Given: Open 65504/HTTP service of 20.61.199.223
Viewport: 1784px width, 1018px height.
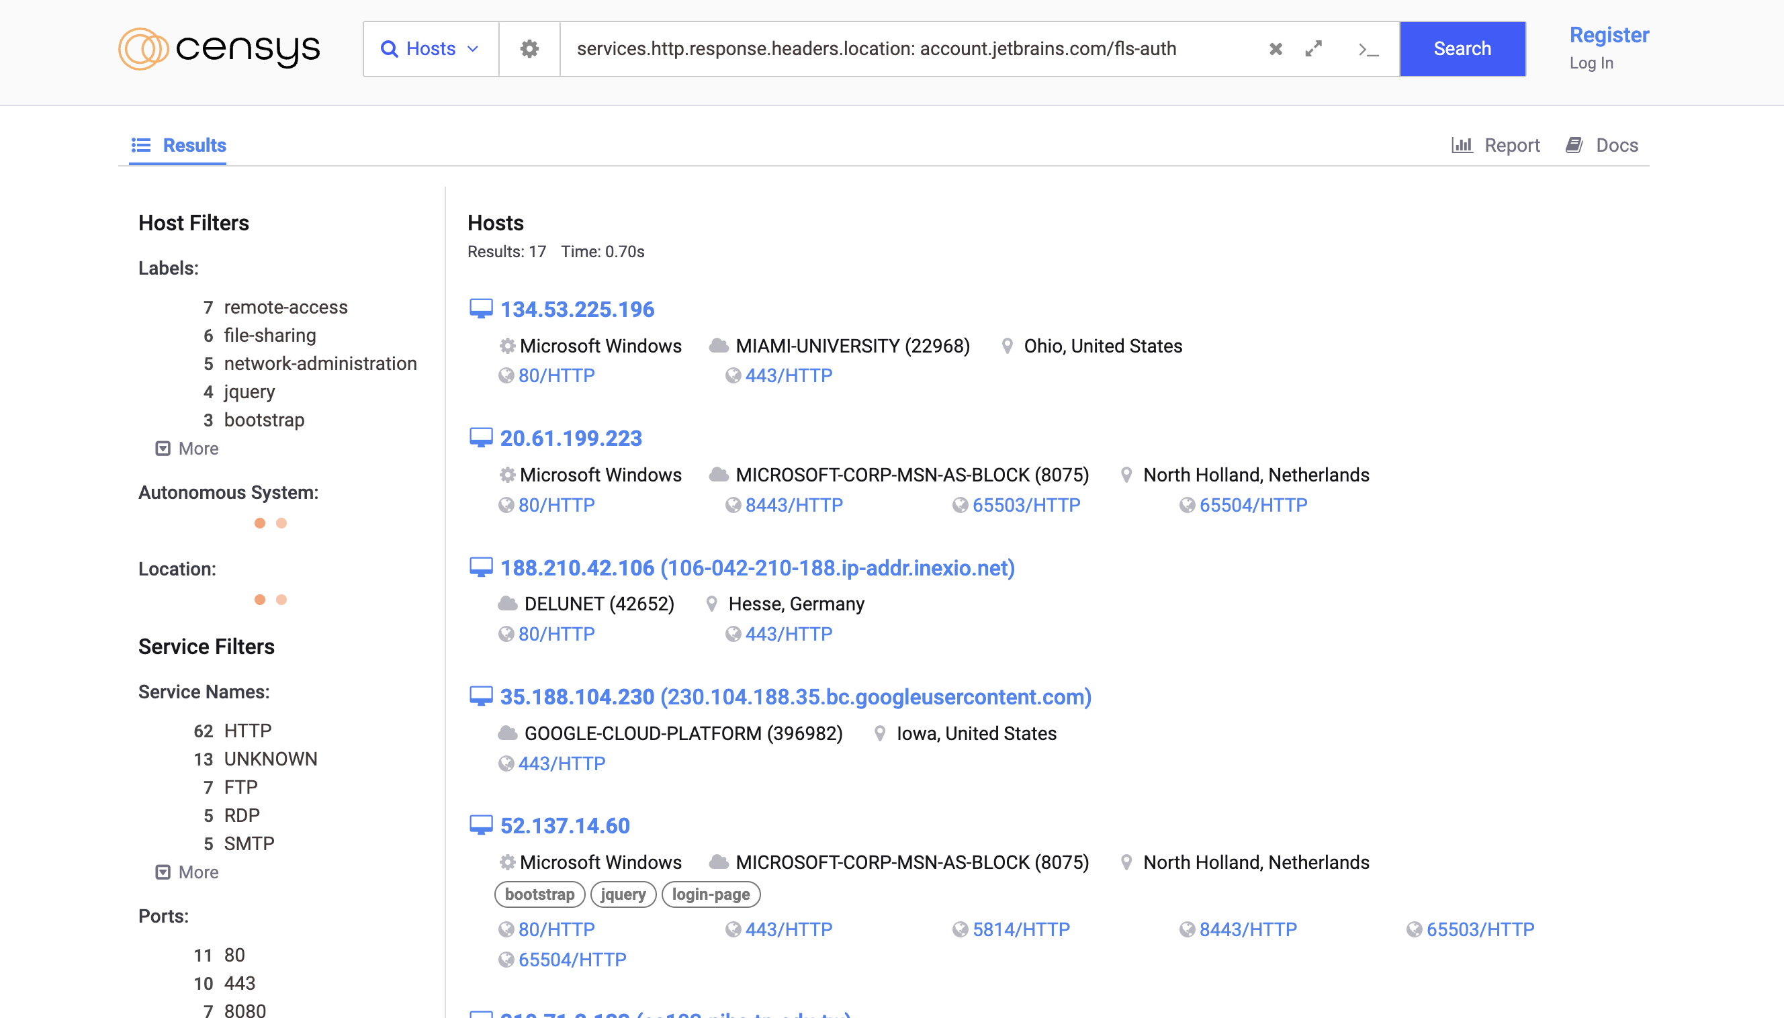Looking at the screenshot, I should (1253, 506).
